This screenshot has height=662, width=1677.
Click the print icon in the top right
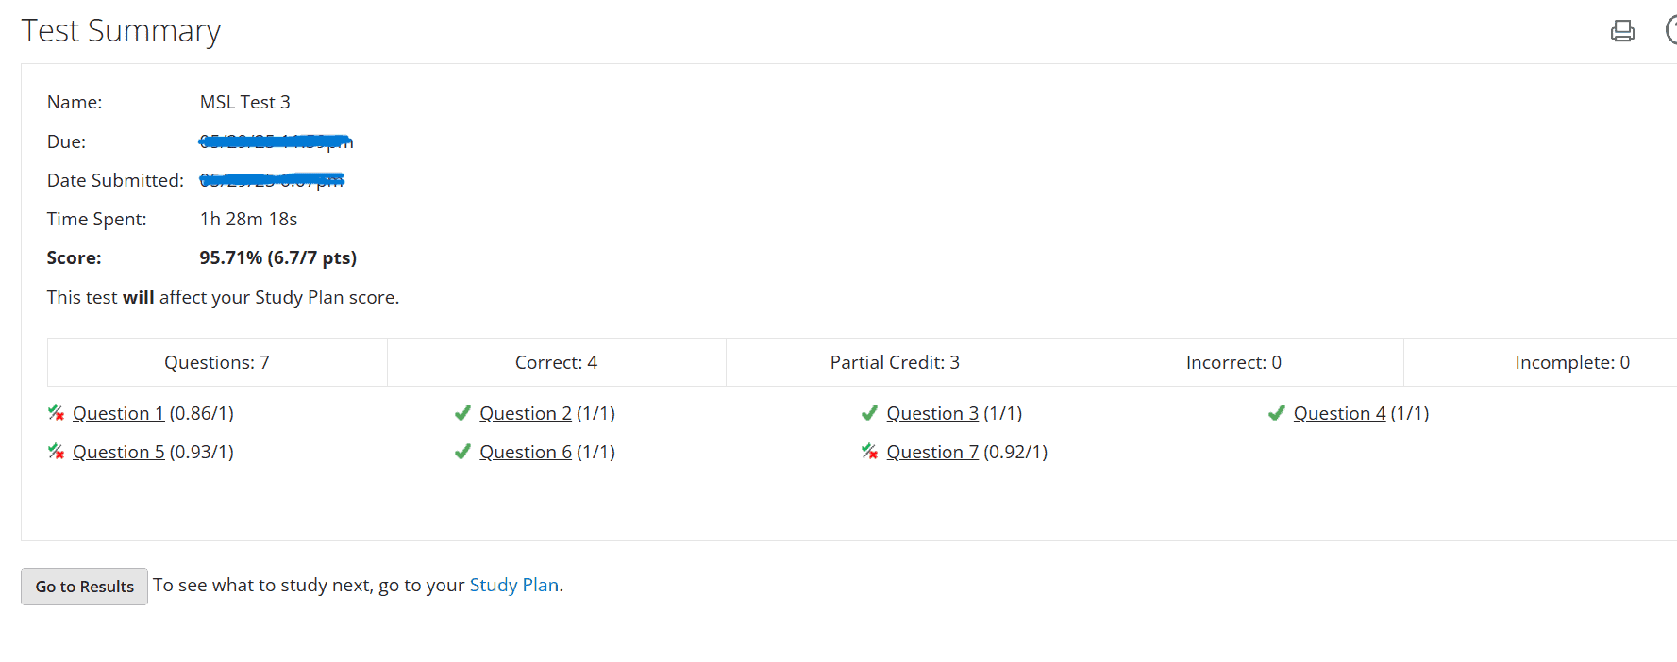1622,30
